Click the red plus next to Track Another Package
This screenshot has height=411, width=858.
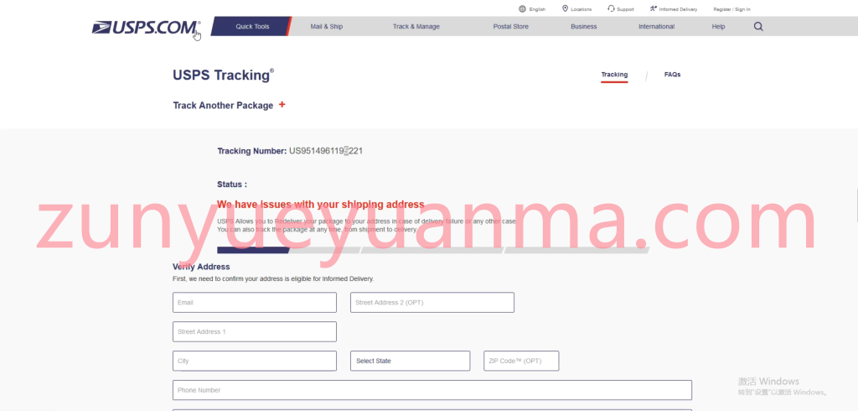tap(282, 104)
